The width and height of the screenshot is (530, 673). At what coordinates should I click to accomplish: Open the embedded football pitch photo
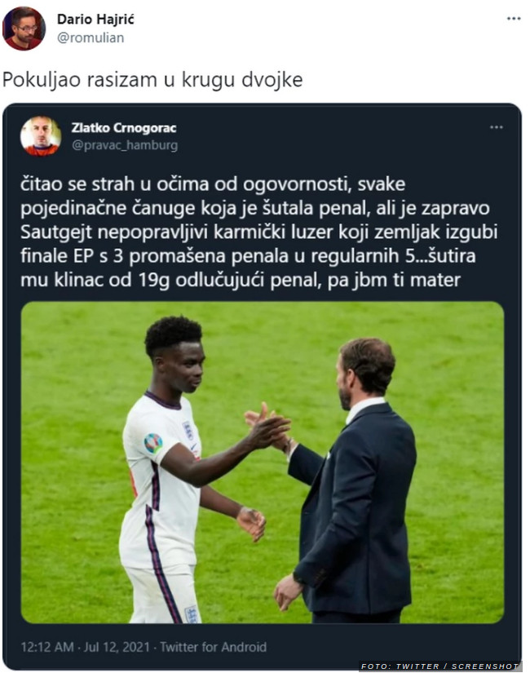[x=263, y=463]
